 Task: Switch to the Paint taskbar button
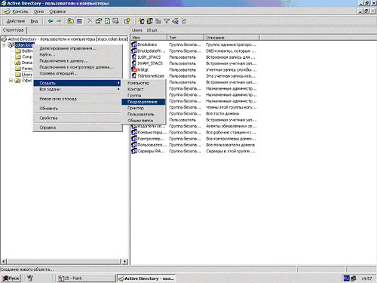86,278
